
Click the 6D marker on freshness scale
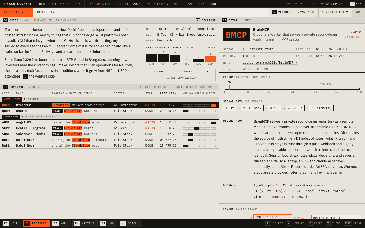[x=229, y=85]
